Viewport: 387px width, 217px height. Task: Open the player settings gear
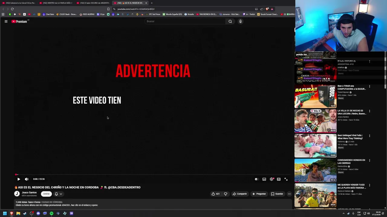click(272, 179)
